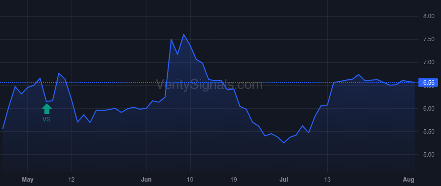Click the May date axis label

[27, 180]
